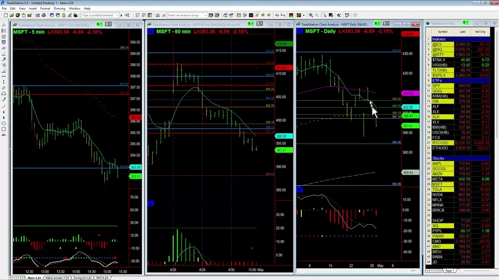Screen dimensions: 499x280
Task: Open the Drawing menu
Action: (x=59, y=9)
